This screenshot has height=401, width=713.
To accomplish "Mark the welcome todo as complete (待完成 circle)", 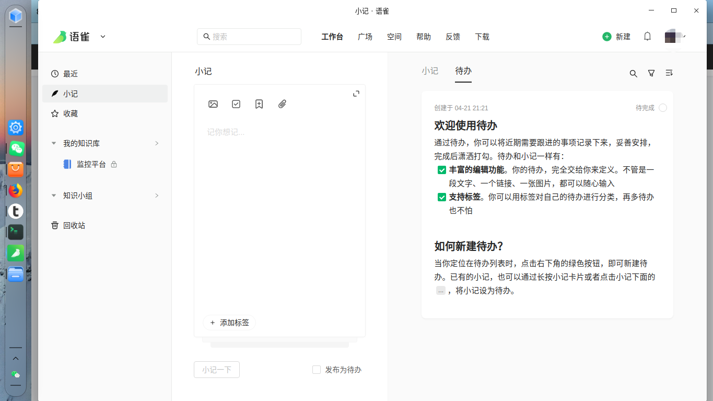I will point(663,108).
